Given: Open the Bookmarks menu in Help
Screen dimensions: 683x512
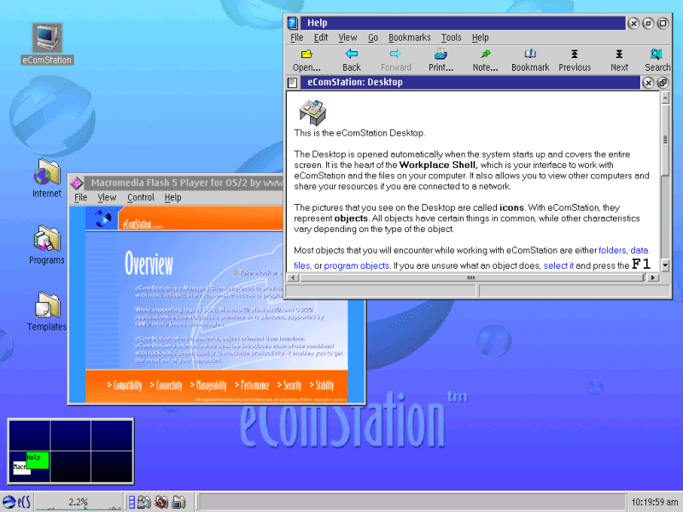Looking at the screenshot, I should [409, 38].
